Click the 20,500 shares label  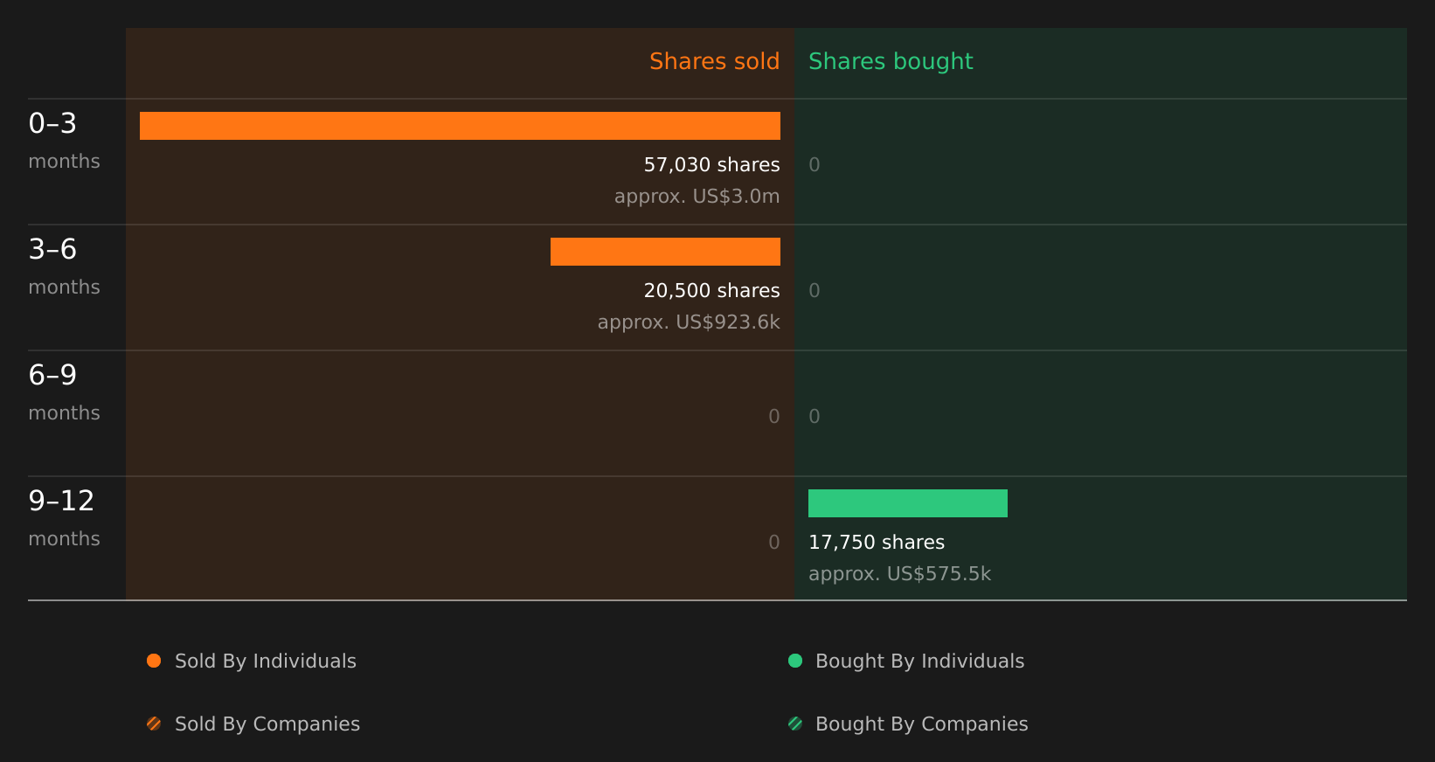coord(711,291)
